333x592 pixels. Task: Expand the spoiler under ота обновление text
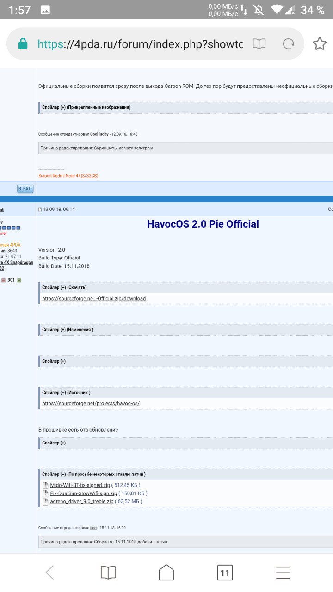tap(185, 443)
